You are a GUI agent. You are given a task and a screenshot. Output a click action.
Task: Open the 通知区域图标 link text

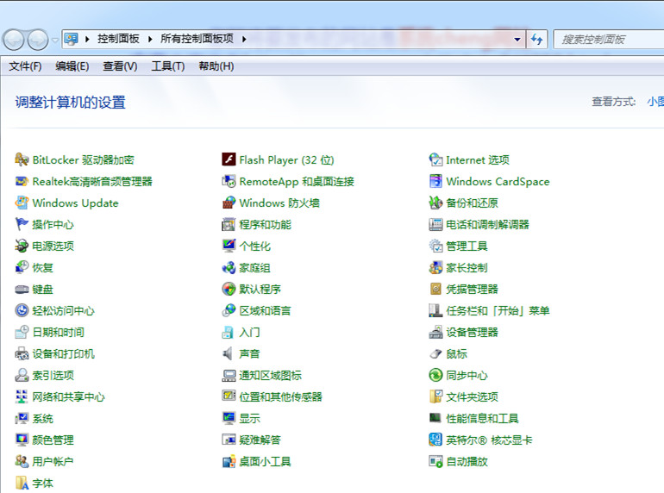tap(270, 375)
